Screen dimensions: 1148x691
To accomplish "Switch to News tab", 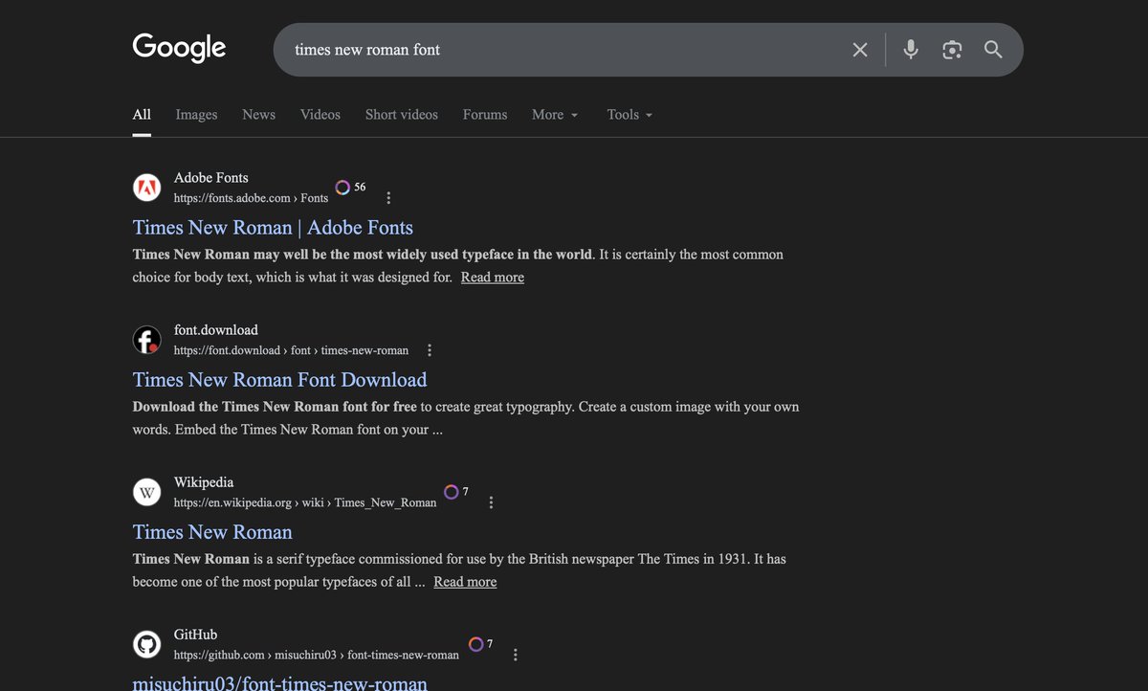I will 258,115.
